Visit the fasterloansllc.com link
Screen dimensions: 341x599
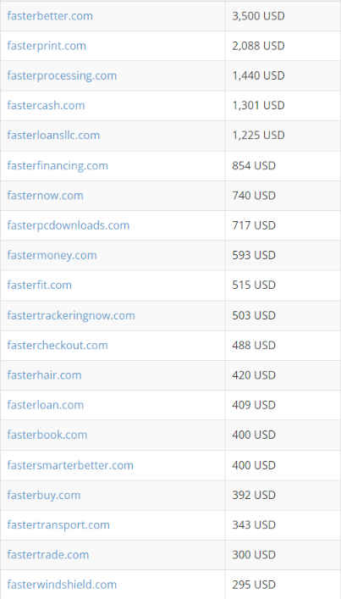click(53, 136)
